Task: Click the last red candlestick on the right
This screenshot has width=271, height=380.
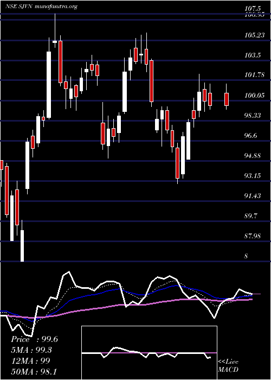Action: (x=227, y=99)
